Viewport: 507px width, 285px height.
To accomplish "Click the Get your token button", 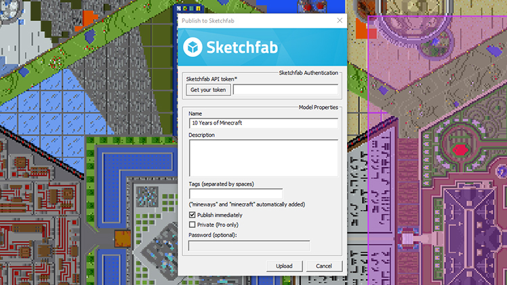I will tap(209, 89).
